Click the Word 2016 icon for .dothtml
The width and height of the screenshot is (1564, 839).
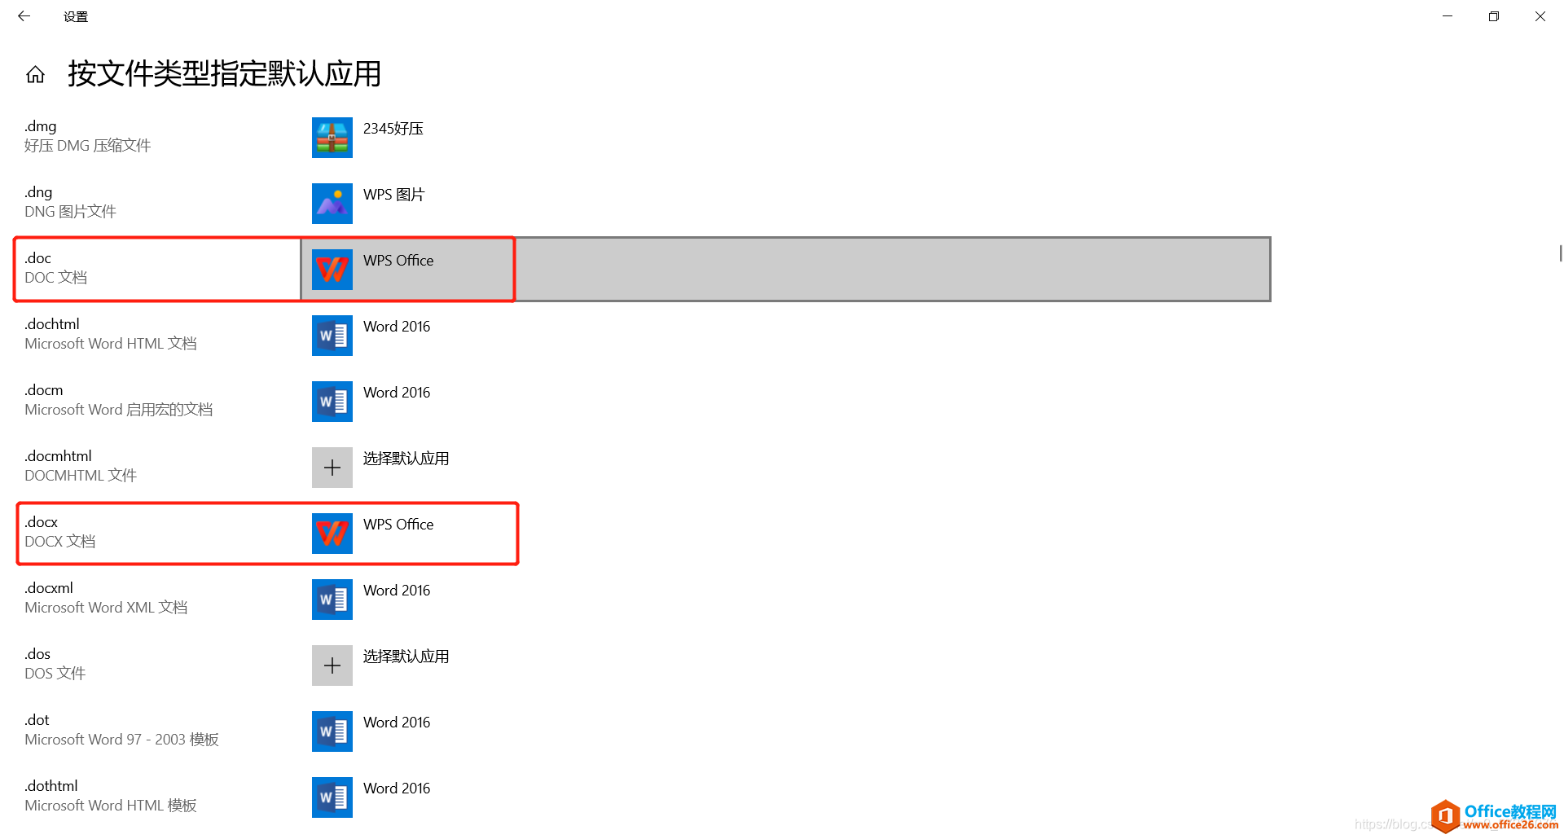(x=332, y=797)
